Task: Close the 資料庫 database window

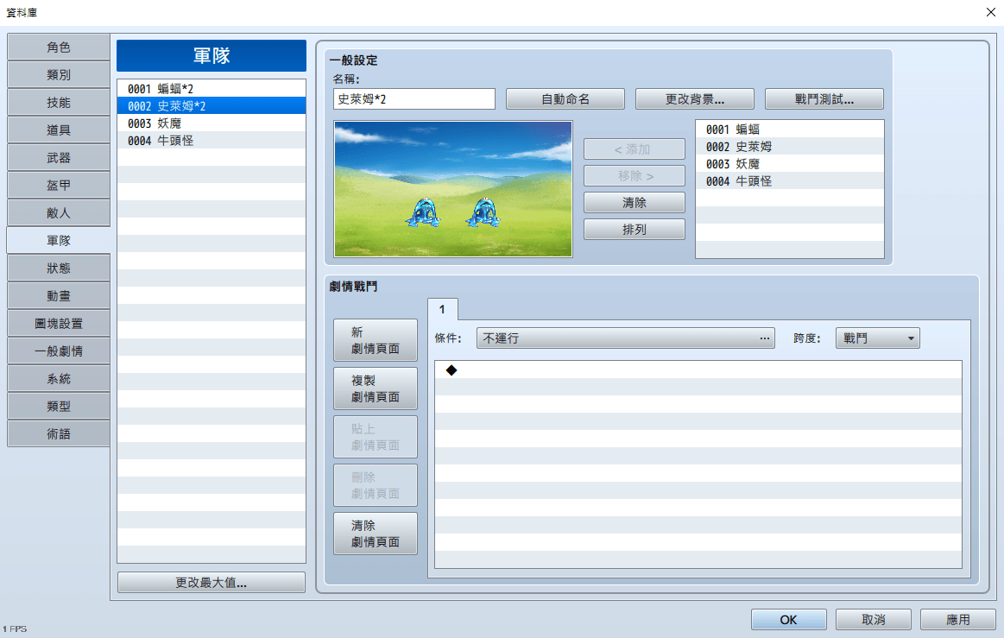Action: click(x=989, y=12)
